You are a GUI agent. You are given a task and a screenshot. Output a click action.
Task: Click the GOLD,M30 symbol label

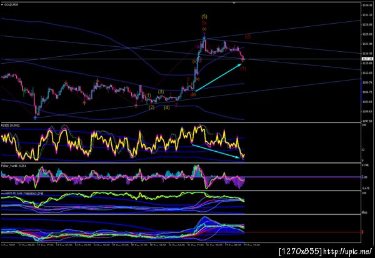click(x=11, y=4)
